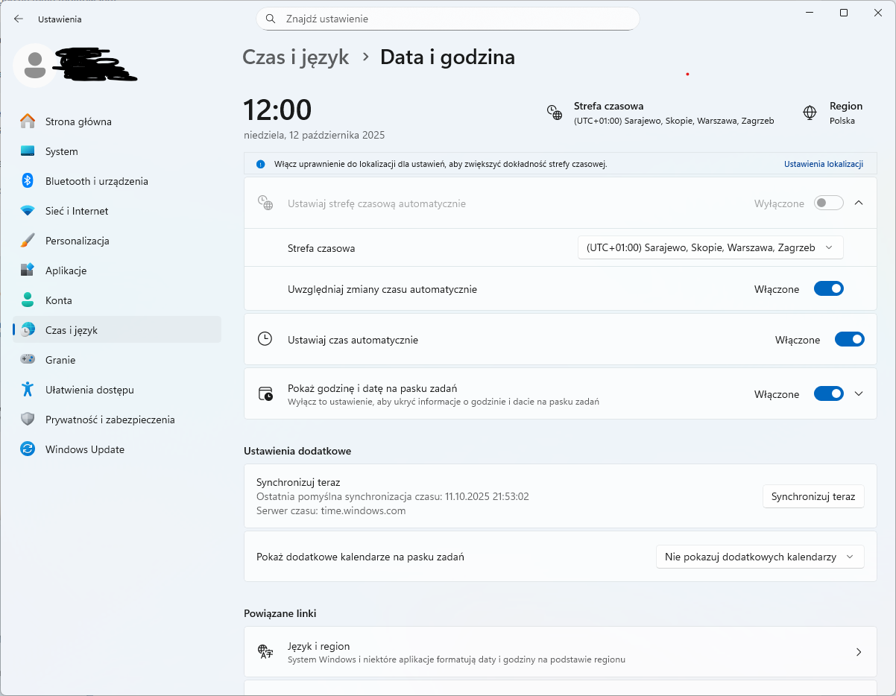Select Aplikacje from the left navigation
Viewport: 896px width, 696px height.
66,271
